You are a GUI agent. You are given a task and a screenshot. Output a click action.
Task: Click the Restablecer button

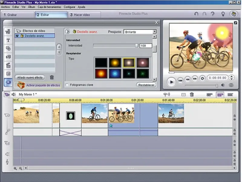click(x=146, y=85)
